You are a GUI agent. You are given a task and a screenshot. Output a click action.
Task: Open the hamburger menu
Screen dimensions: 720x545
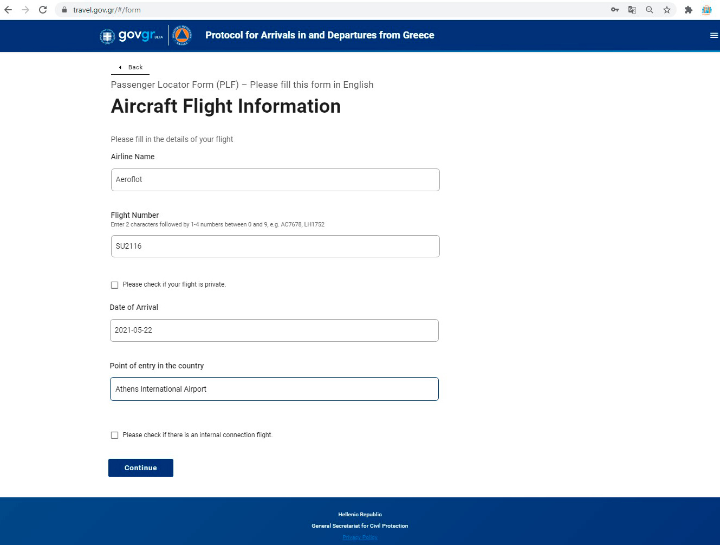[714, 35]
